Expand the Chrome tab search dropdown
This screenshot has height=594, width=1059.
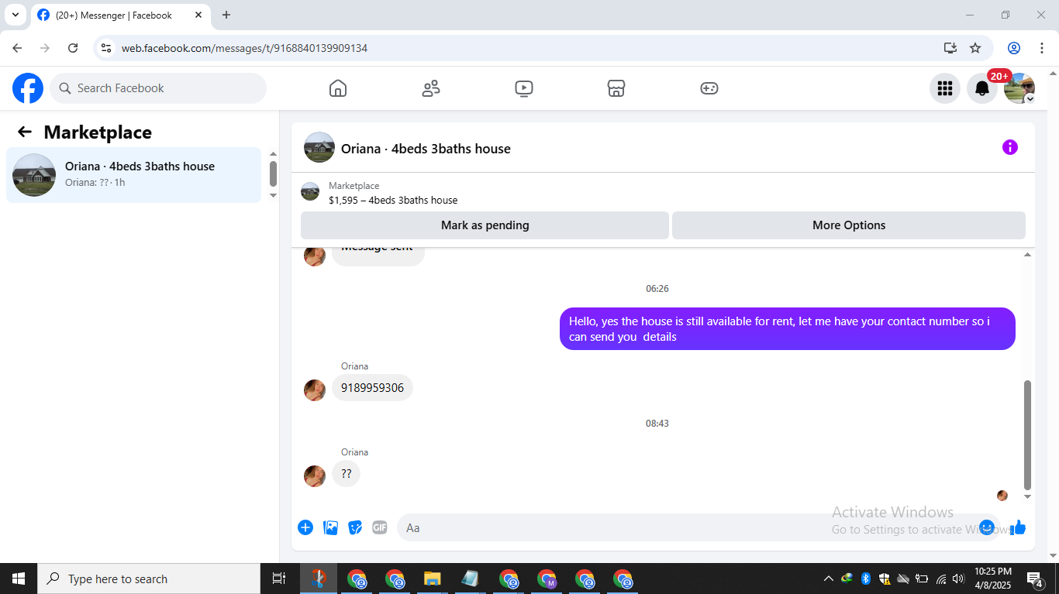pyautogui.click(x=16, y=15)
